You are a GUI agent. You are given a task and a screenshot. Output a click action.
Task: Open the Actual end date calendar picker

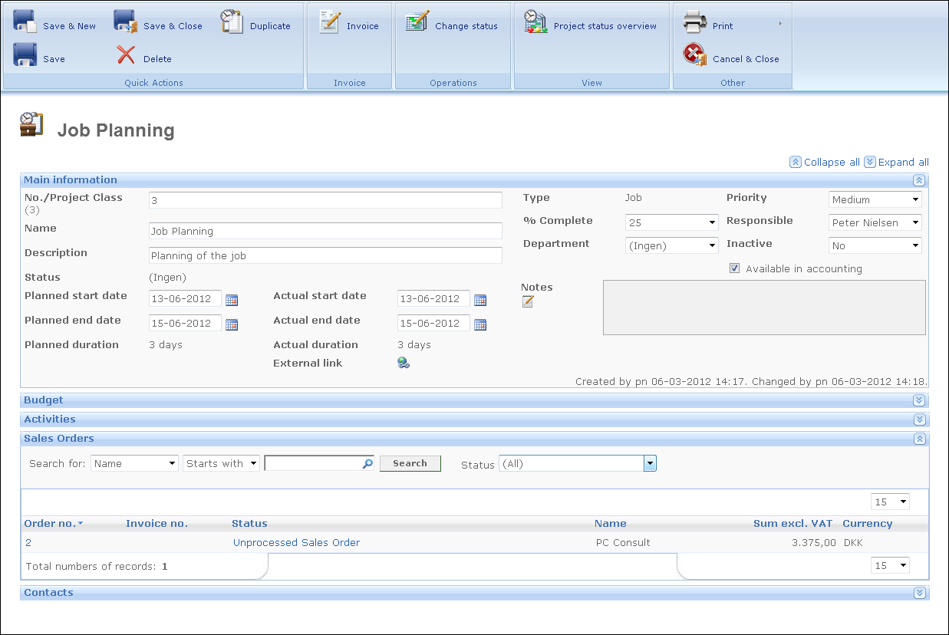[x=480, y=324]
